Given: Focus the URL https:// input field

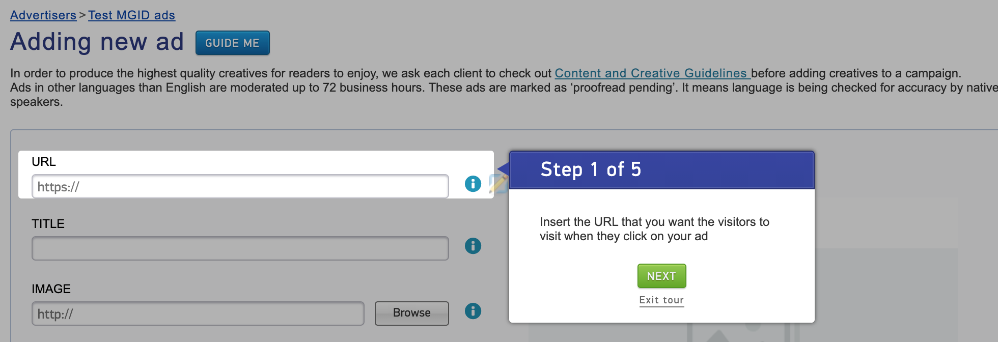Looking at the screenshot, I should (x=240, y=187).
